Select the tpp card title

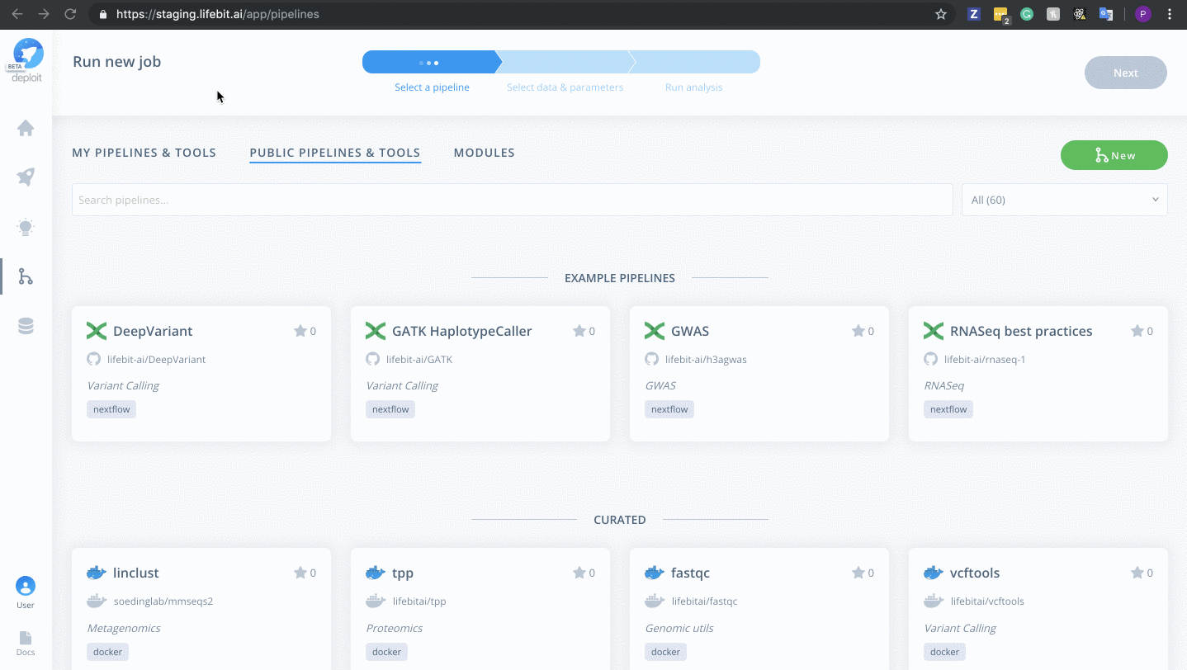click(403, 573)
